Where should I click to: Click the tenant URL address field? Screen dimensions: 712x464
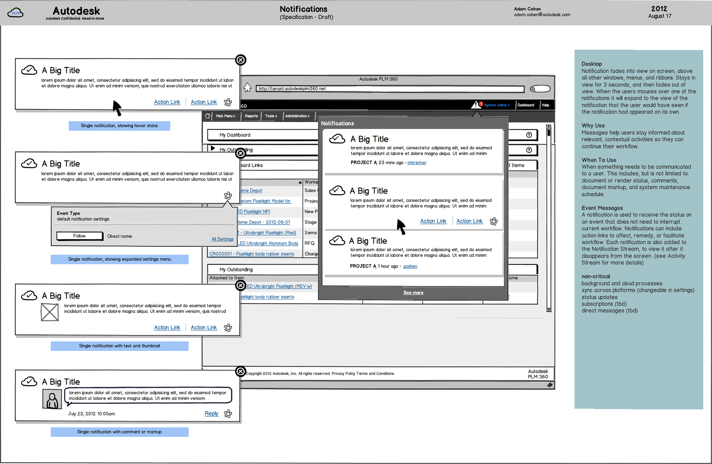(389, 89)
